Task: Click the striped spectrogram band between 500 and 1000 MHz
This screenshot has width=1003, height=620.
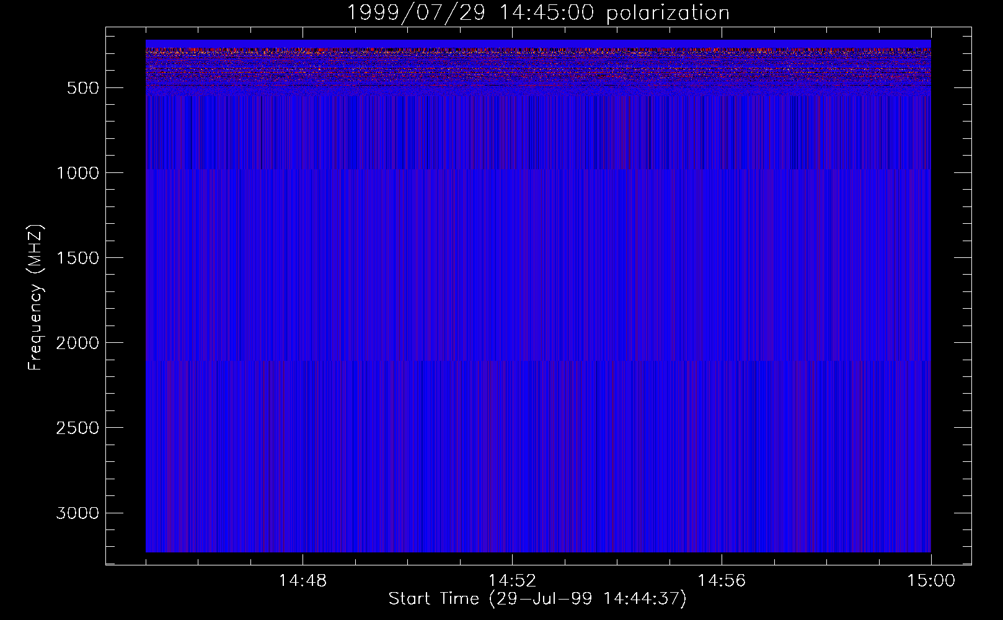Action: (x=537, y=133)
